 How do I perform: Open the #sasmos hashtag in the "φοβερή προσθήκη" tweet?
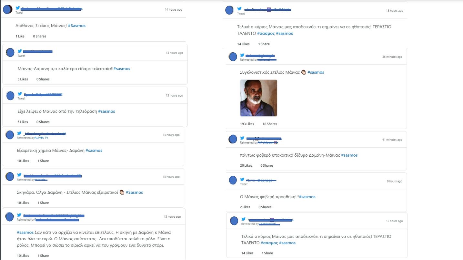pos(307,197)
